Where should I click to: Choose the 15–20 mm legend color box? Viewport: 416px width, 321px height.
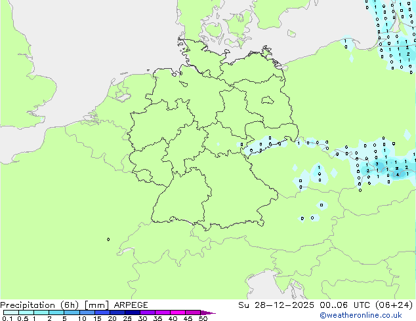coord(102,312)
